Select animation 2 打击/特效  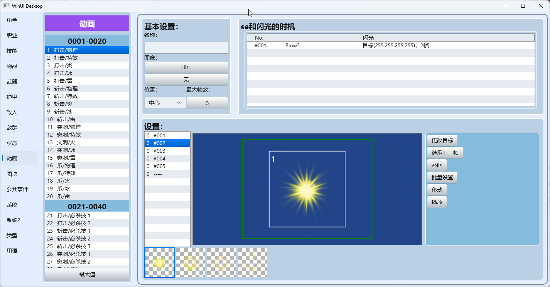[87, 58]
